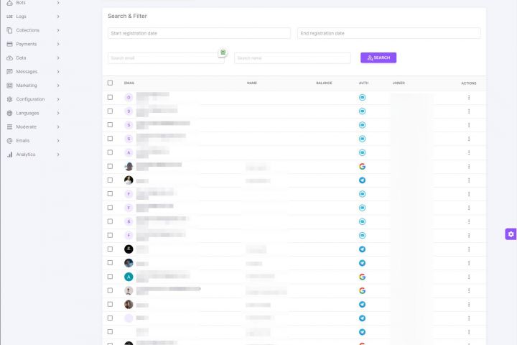Click the Start registration date field

[x=199, y=33]
